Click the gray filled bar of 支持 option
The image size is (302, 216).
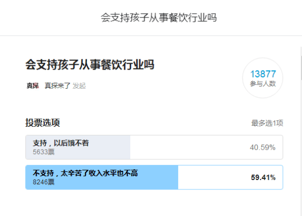tap(78, 147)
